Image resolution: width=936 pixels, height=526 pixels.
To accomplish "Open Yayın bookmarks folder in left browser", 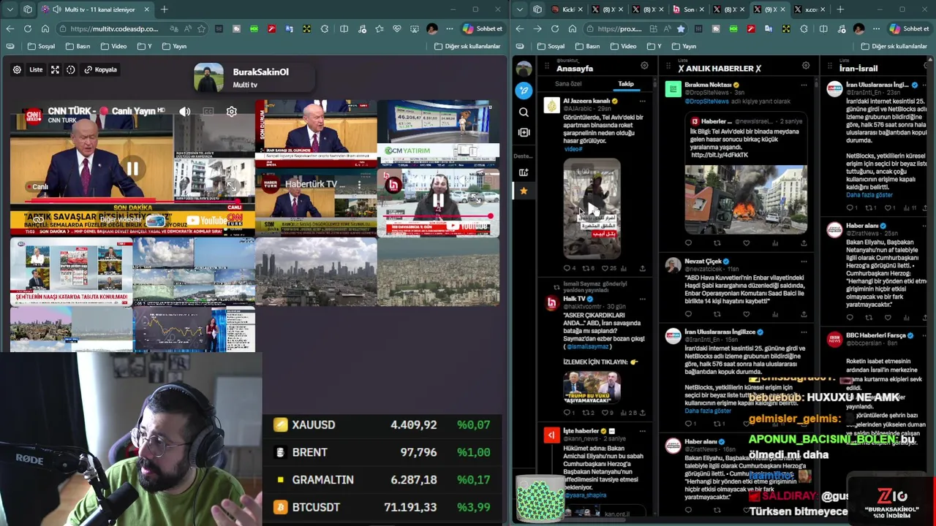I will 174,46.
